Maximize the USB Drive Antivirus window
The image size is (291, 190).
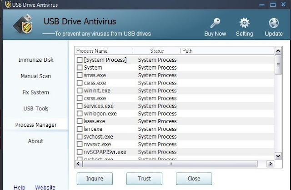[x=273, y=5]
